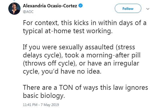This screenshot has height=110, width=158.
Task: Click the blue verified badge icon
Action: (x=80, y=6)
